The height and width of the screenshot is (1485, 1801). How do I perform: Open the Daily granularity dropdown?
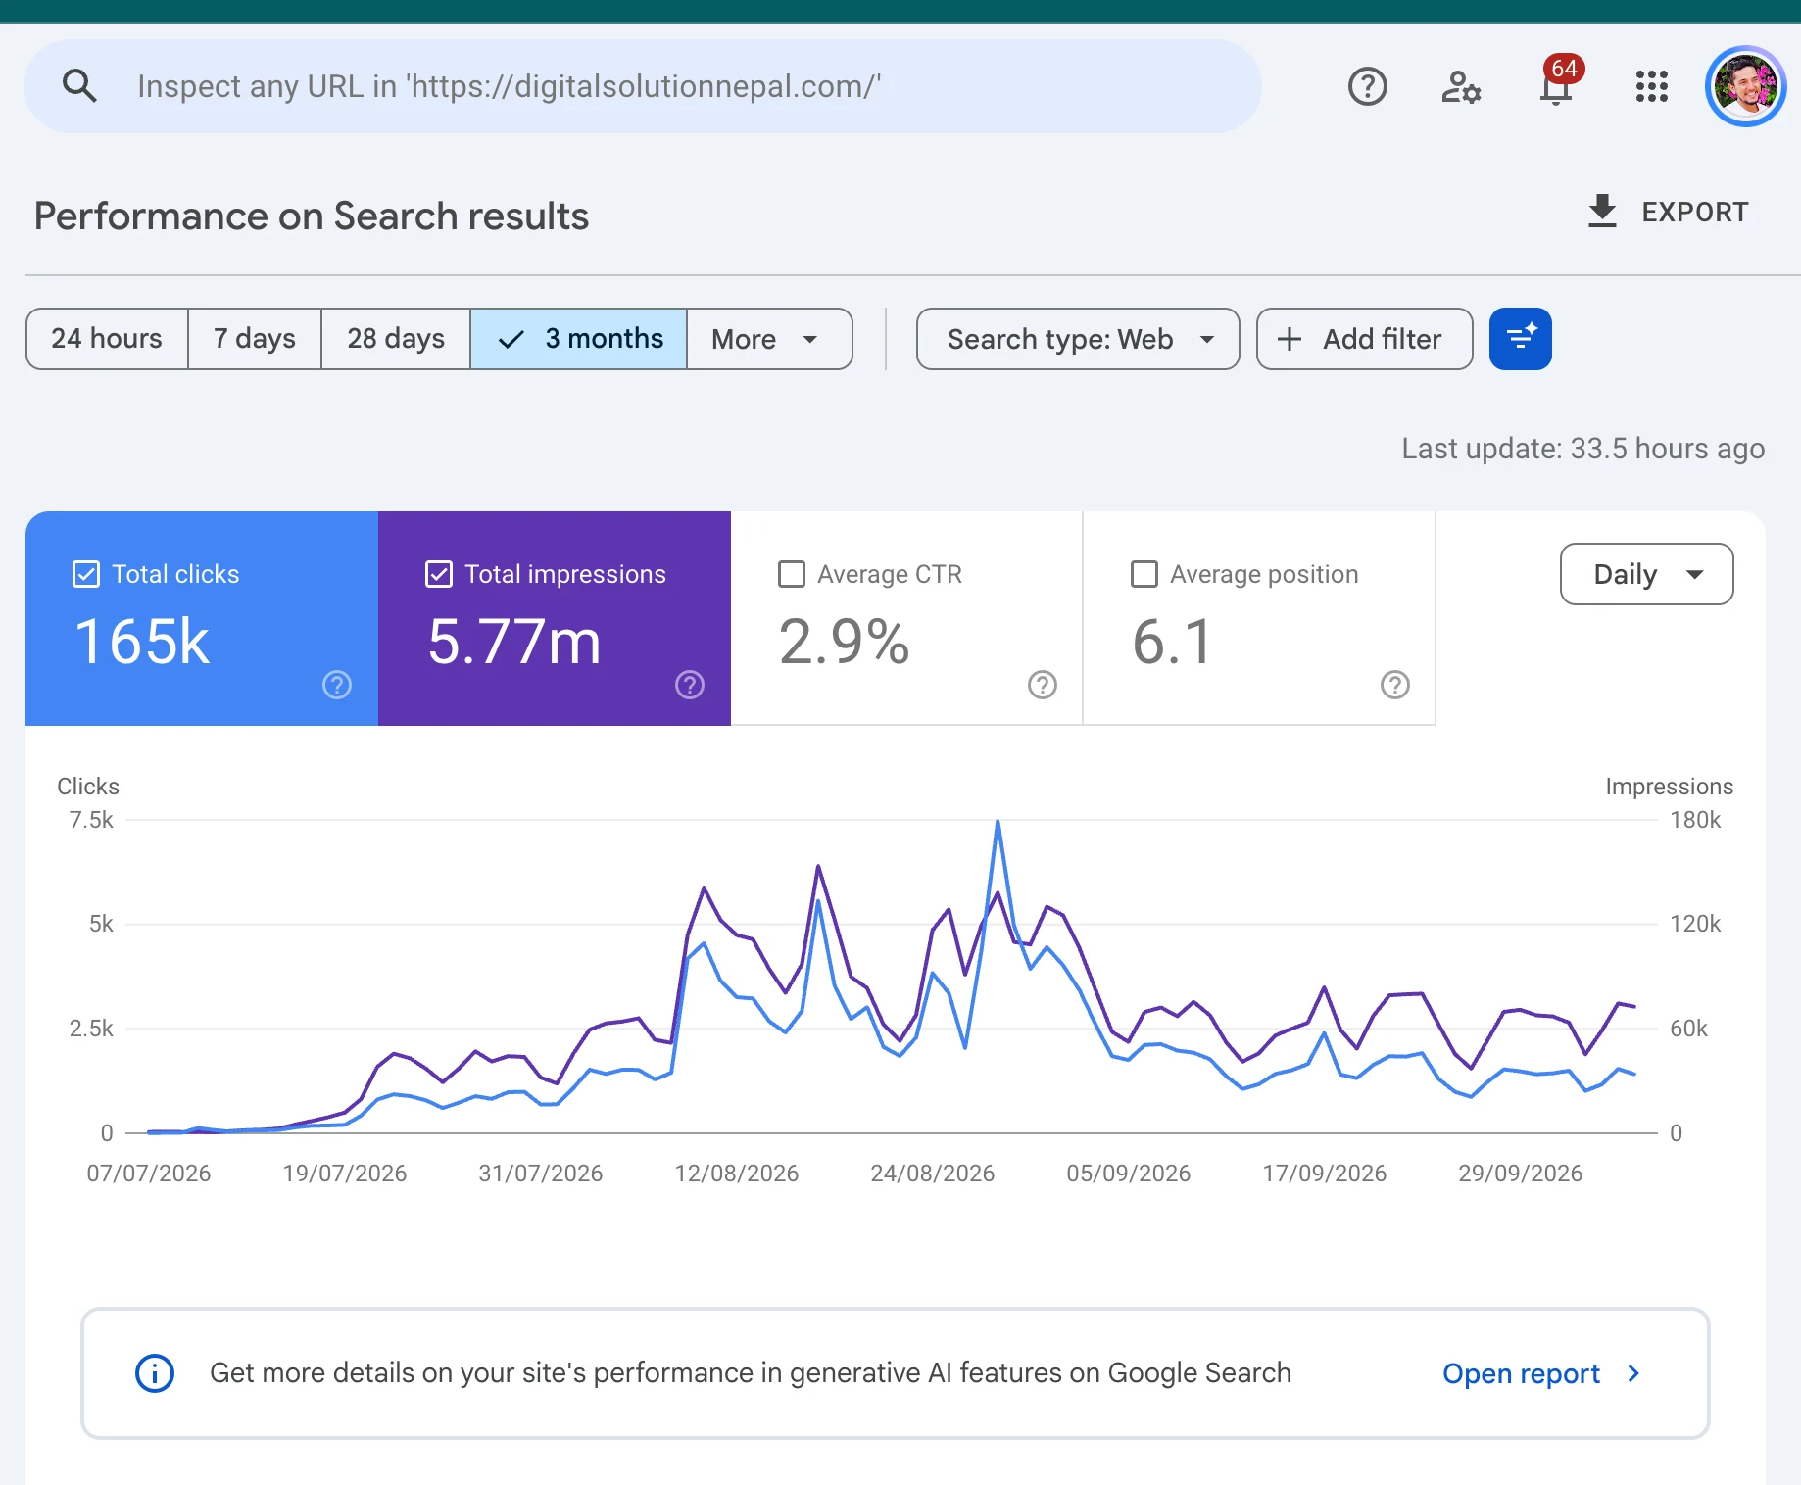tap(1646, 574)
